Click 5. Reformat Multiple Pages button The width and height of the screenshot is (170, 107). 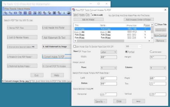tap(22, 66)
